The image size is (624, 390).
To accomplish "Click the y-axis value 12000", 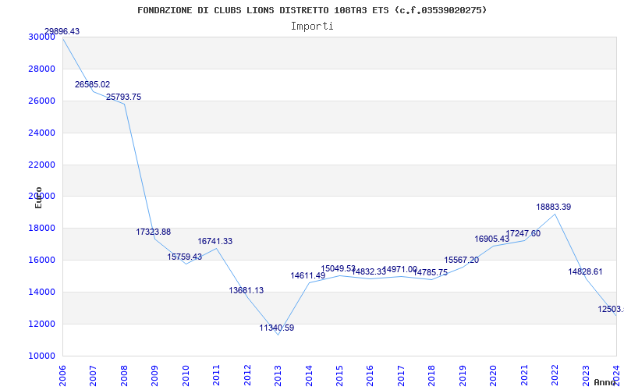I will [x=41, y=324].
